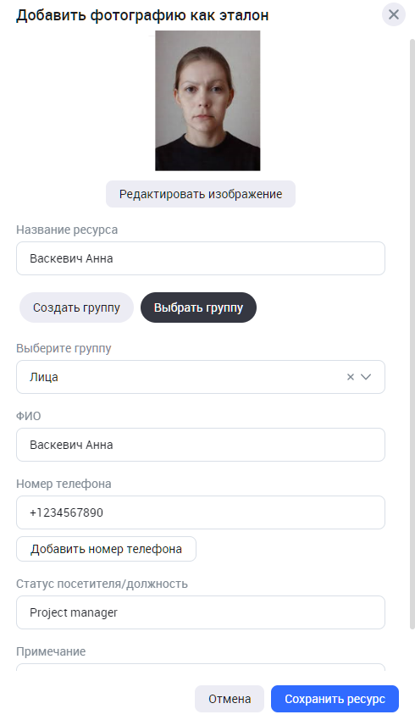Click the Номер телефона label
Image resolution: width=415 pixels, height=720 pixels.
(x=64, y=484)
